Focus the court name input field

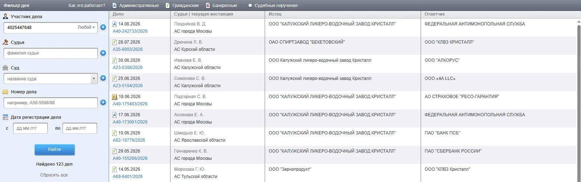[47, 78]
